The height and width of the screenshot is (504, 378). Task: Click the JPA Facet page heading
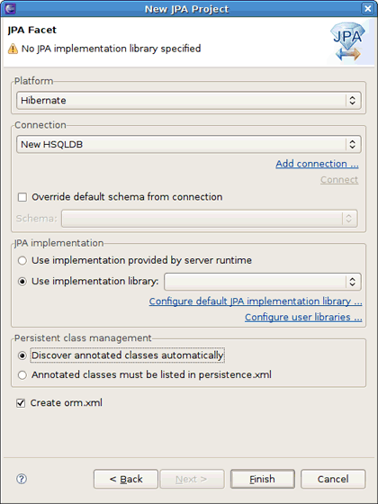click(x=31, y=30)
